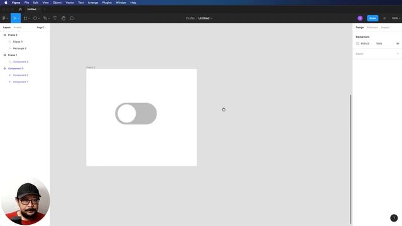Click the Component 3 main component icon
402x226 pixels.
click(4, 68)
